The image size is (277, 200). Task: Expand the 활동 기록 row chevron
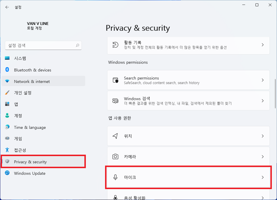pyautogui.click(x=263, y=45)
